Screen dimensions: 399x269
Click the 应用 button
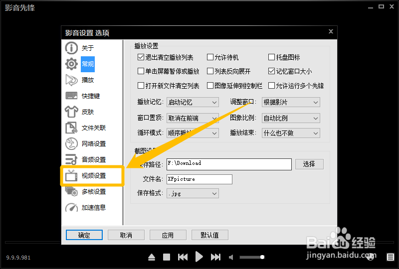point(168,235)
